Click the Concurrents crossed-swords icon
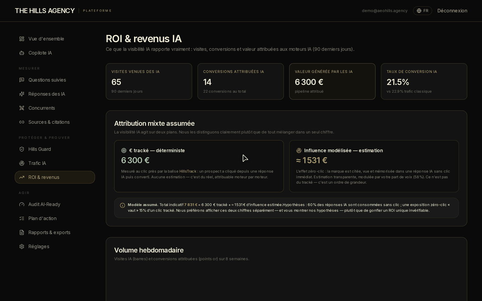Viewport: 482px width, 301px height. pos(22,108)
